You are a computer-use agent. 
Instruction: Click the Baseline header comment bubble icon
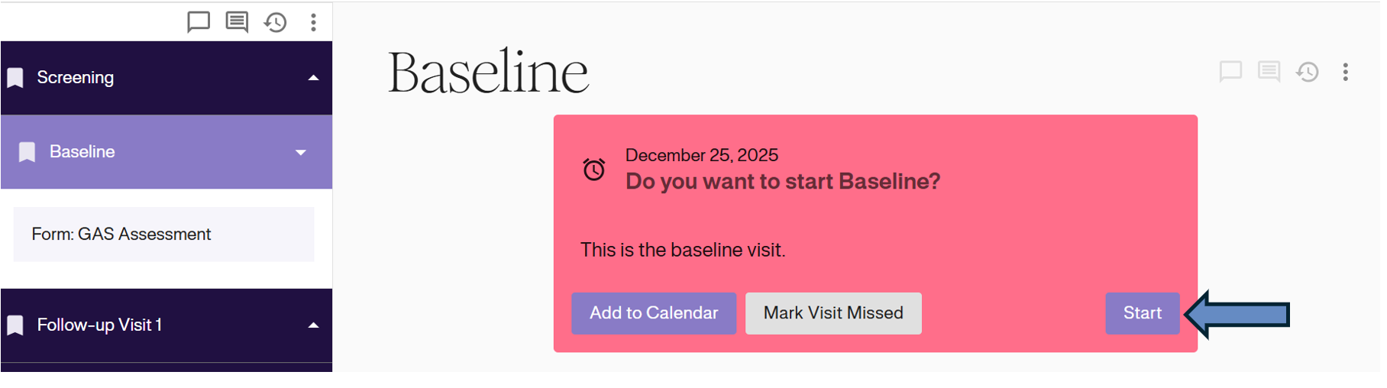tap(1230, 72)
